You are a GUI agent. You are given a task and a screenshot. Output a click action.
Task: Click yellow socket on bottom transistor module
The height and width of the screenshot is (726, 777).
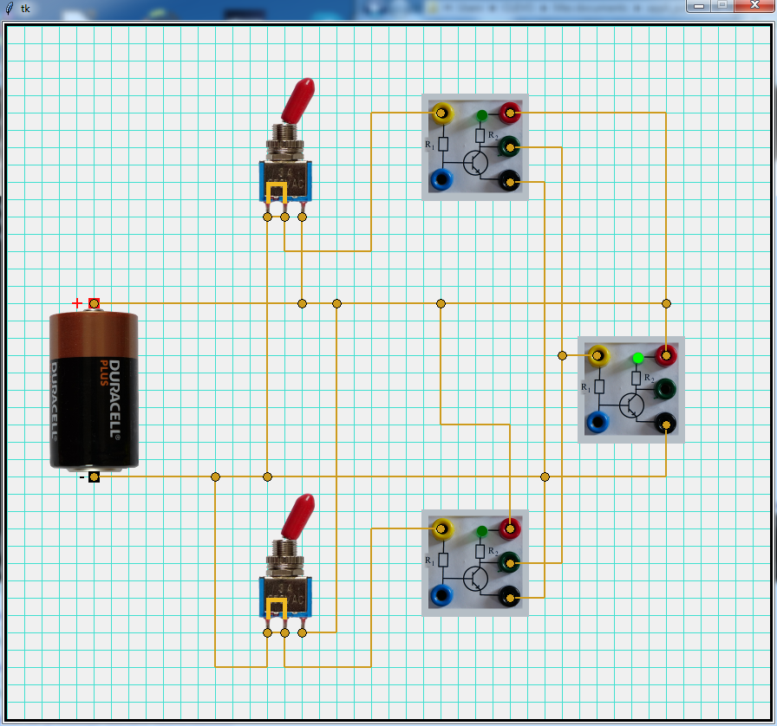point(441,528)
